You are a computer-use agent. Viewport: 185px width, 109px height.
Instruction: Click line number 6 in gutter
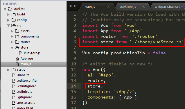pos(75,42)
